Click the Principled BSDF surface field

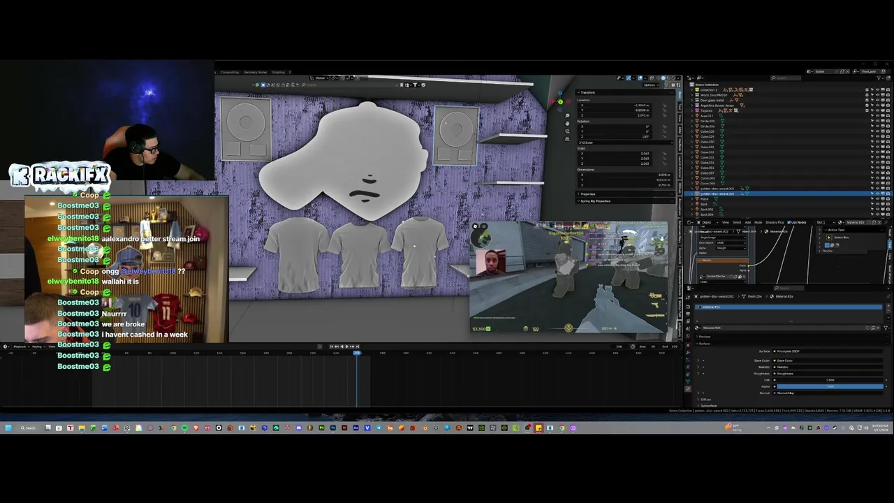pos(828,351)
